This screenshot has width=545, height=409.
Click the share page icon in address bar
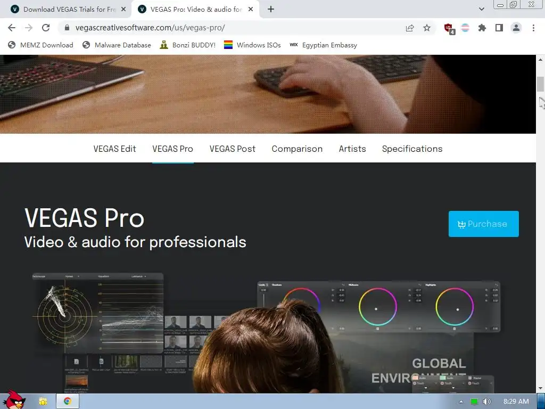(x=410, y=28)
